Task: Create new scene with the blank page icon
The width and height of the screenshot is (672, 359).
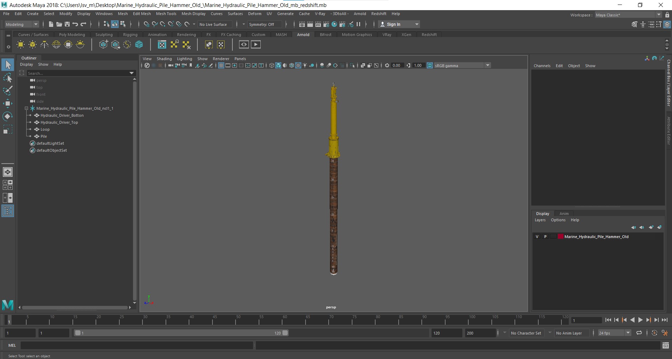Action: pos(51,24)
